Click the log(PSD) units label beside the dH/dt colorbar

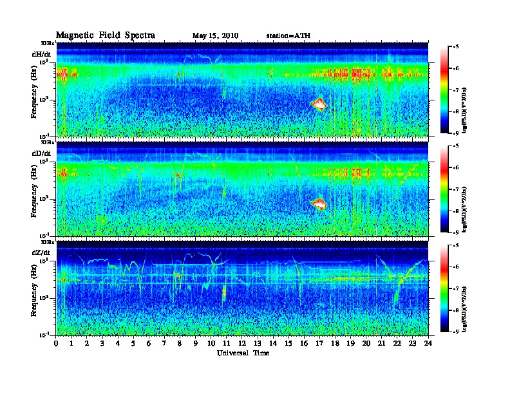click(464, 110)
